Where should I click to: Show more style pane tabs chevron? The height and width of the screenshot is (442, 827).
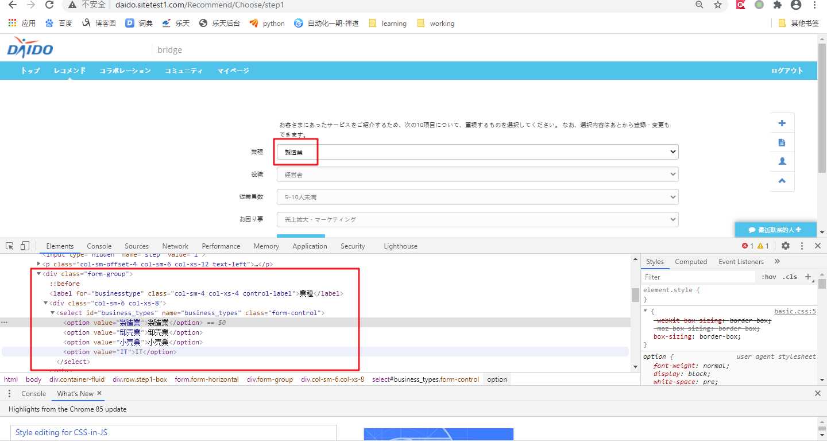[x=777, y=262]
